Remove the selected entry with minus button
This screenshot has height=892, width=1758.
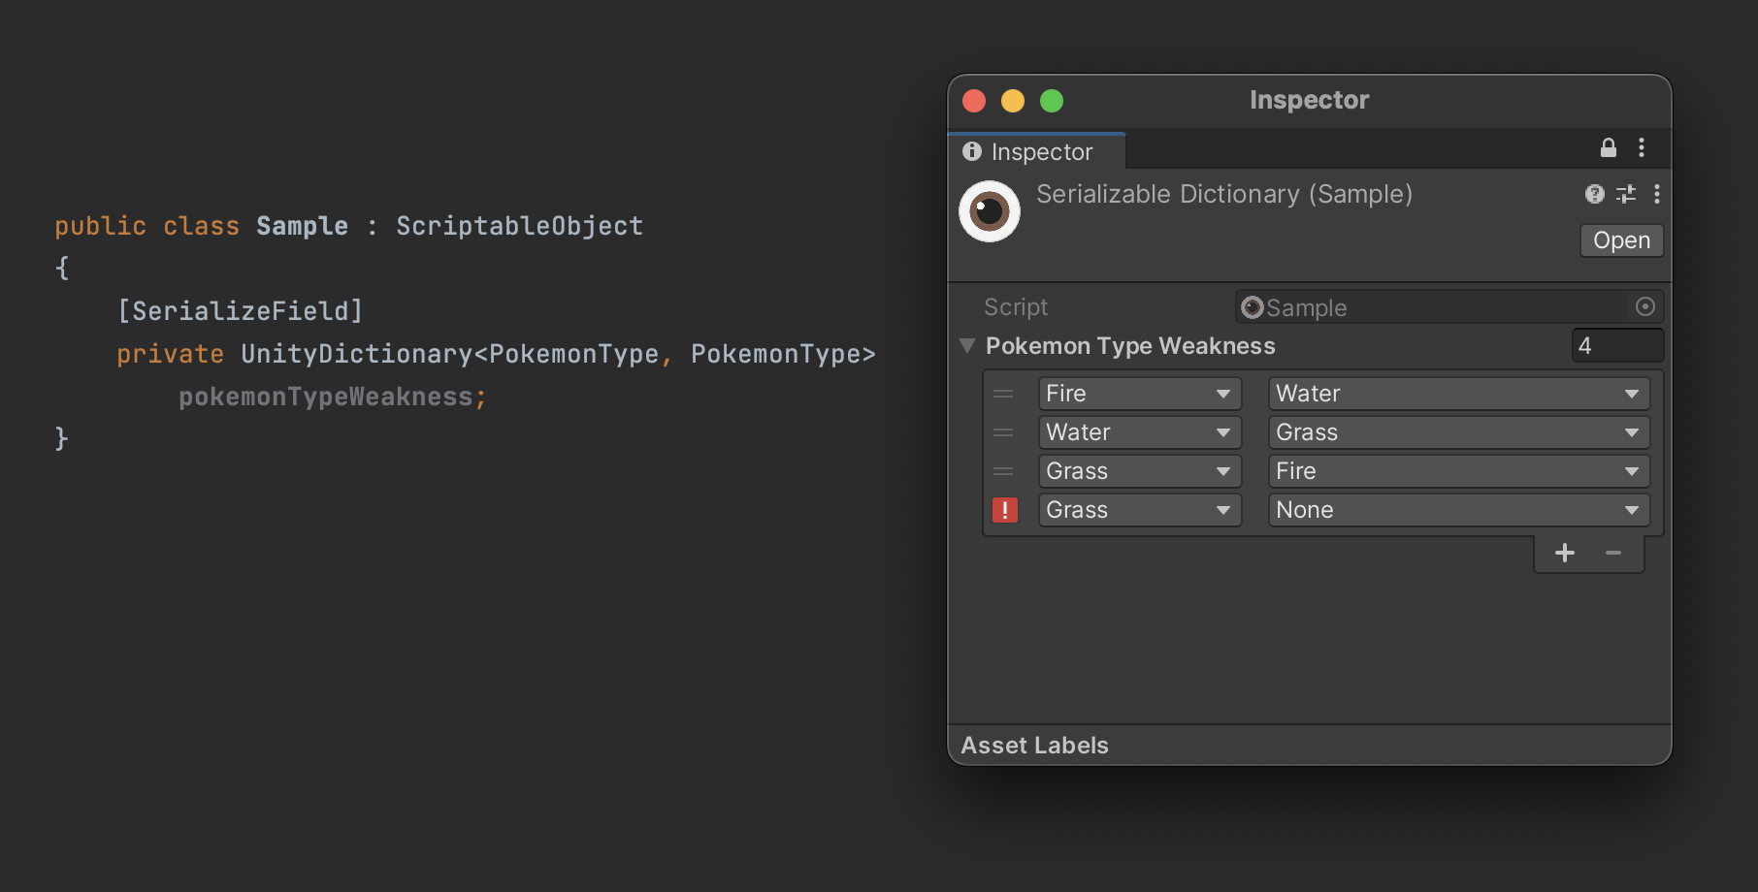click(x=1613, y=553)
